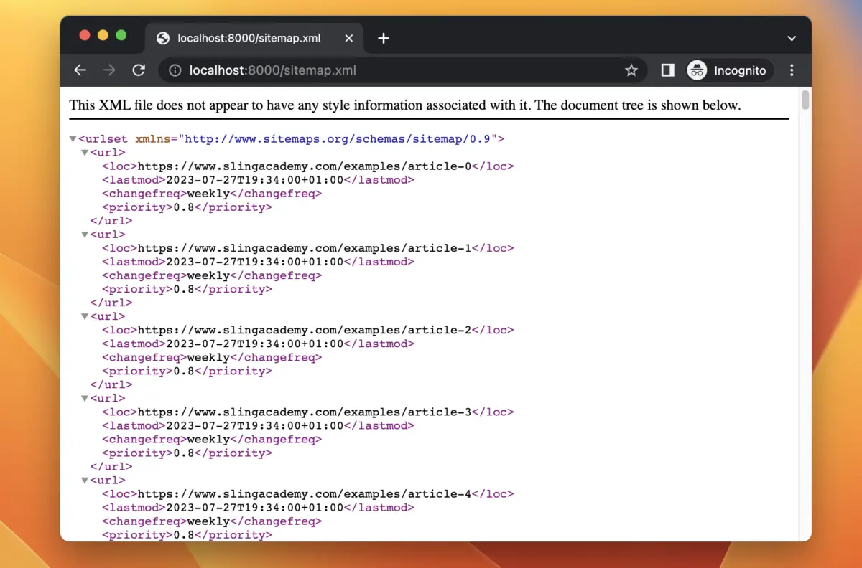862x568 pixels.
Task: Collapse the url node for article-1
Action: (x=85, y=235)
